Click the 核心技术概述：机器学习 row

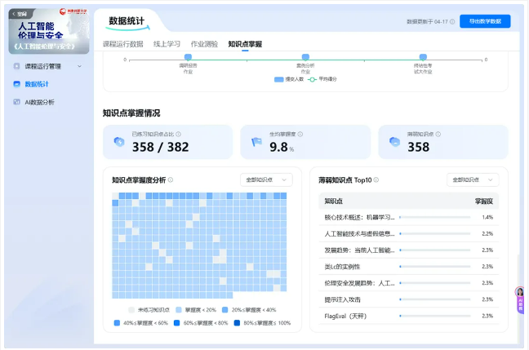(x=408, y=217)
